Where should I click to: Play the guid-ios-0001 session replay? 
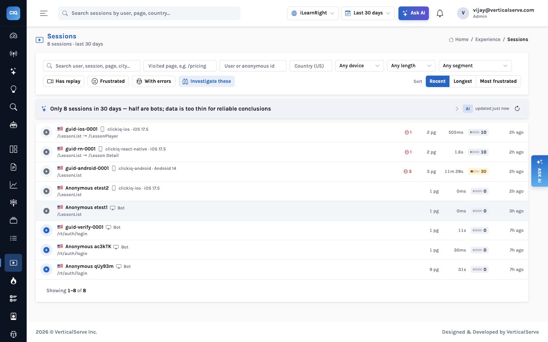pos(46,132)
